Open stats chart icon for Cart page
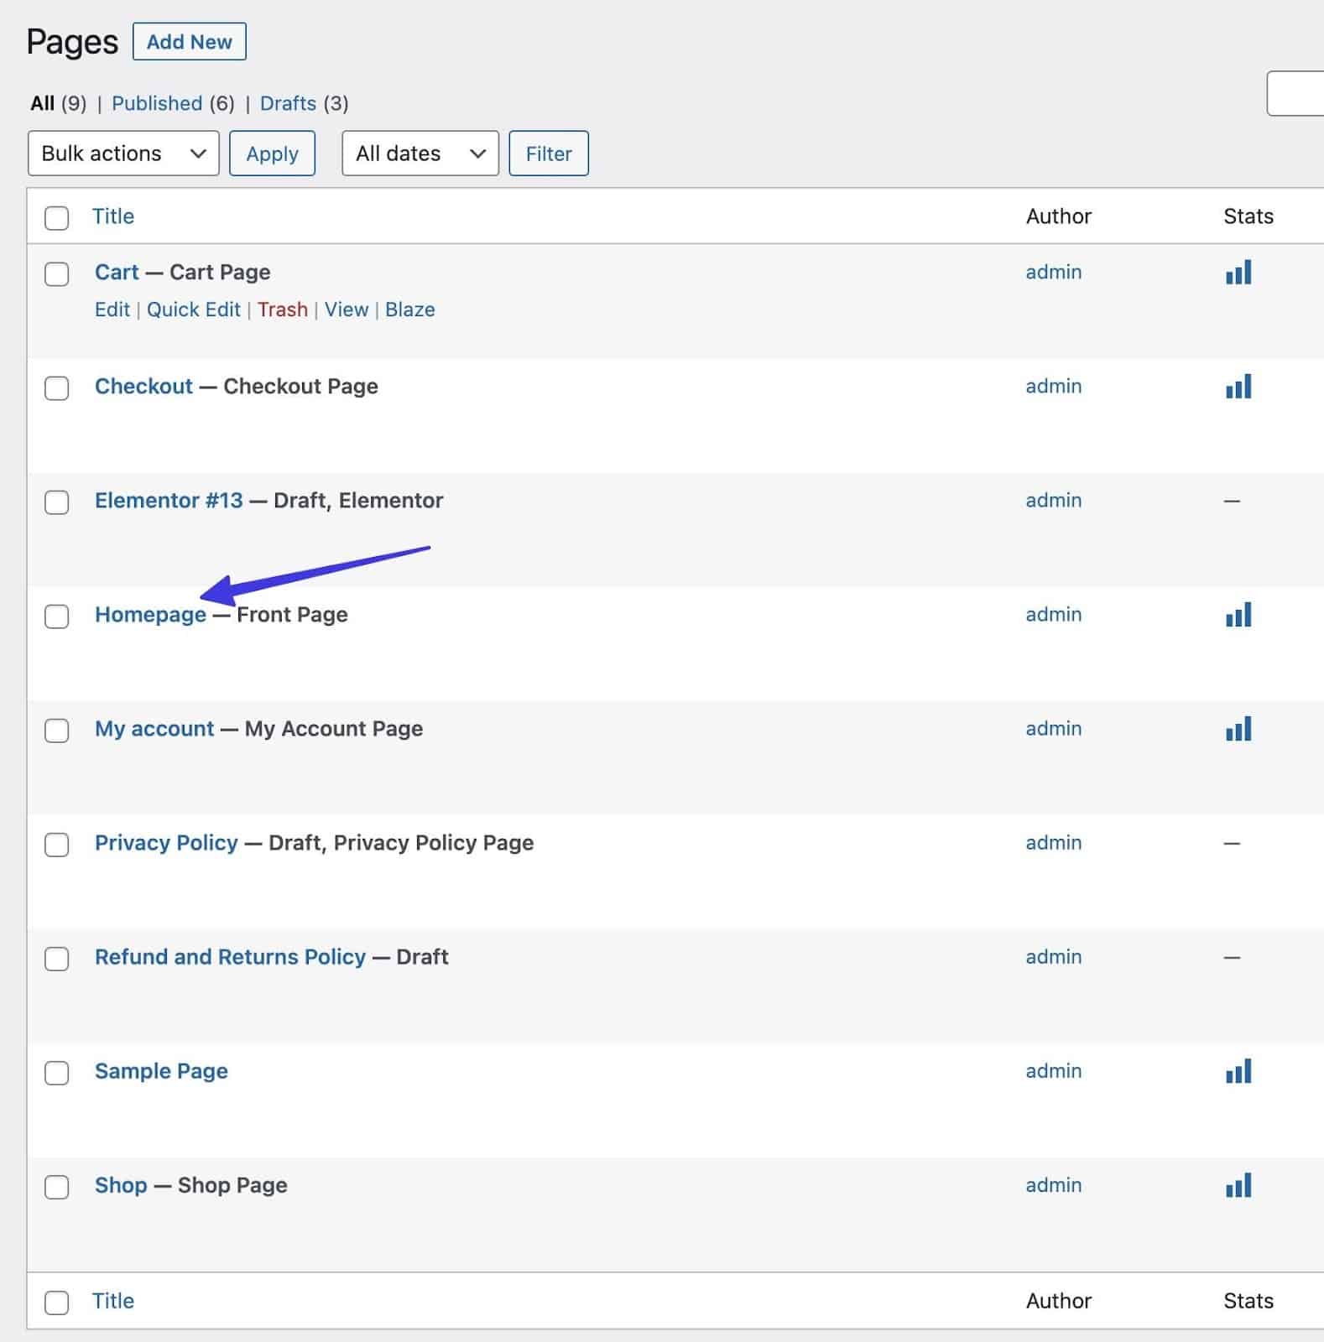The width and height of the screenshot is (1324, 1342). [1238, 273]
